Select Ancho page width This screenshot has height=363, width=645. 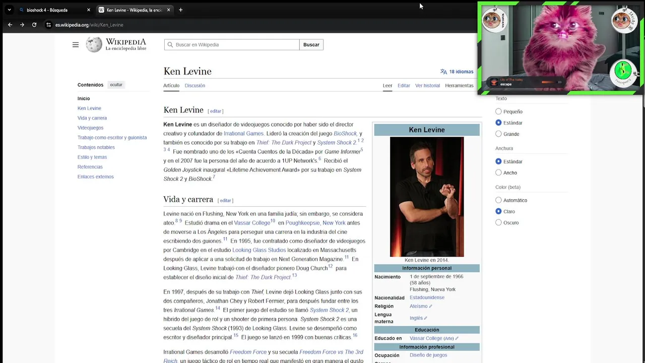(x=498, y=172)
